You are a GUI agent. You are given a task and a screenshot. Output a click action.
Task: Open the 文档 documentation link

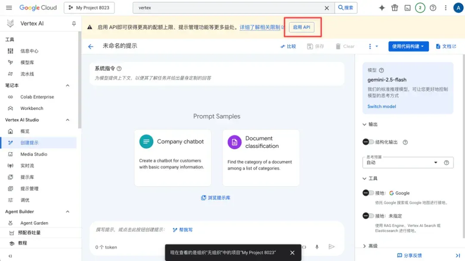(446, 46)
